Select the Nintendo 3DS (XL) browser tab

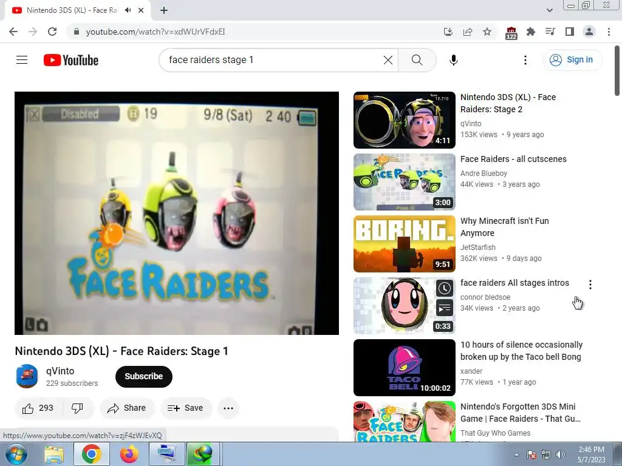(x=72, y=10)
